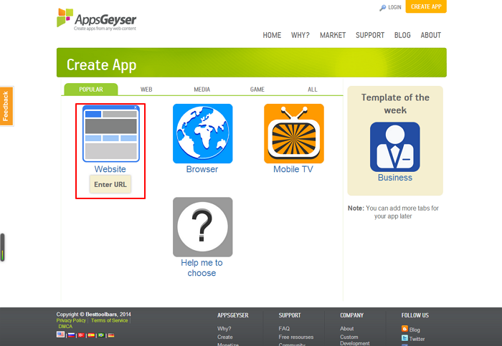Click Help me to choose link
The height and width of the screenshot is (346, 502).
click(x=202, y=268)
